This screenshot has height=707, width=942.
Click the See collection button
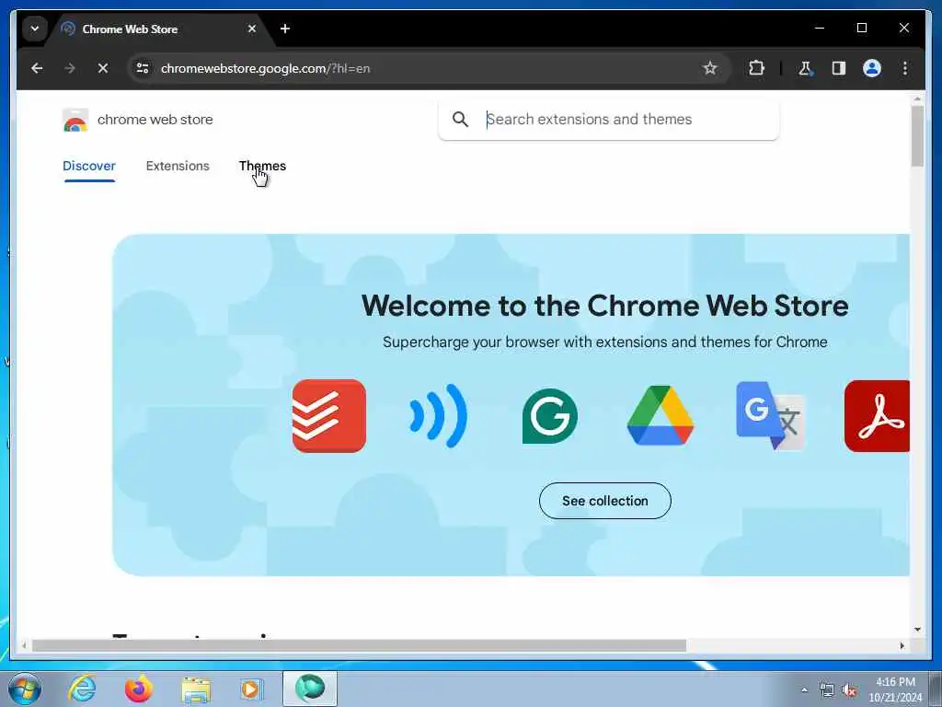[605, 501]
